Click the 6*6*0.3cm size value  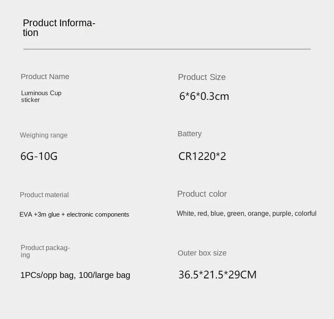tap(204, 96)
